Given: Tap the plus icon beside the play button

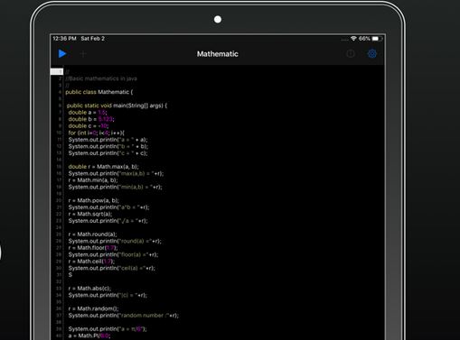Looking at the screenshot, I should [83, 54].
